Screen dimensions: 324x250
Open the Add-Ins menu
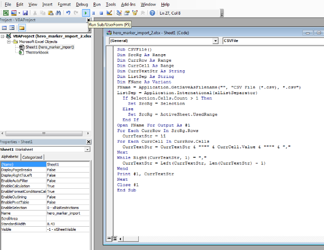point(128,4)
